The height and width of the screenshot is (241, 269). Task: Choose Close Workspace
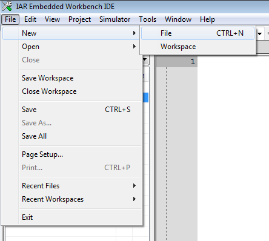click(71, 91)
